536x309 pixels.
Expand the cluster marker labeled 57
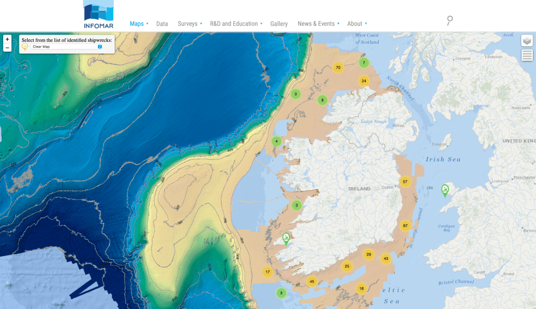click(x=404, y=182)
